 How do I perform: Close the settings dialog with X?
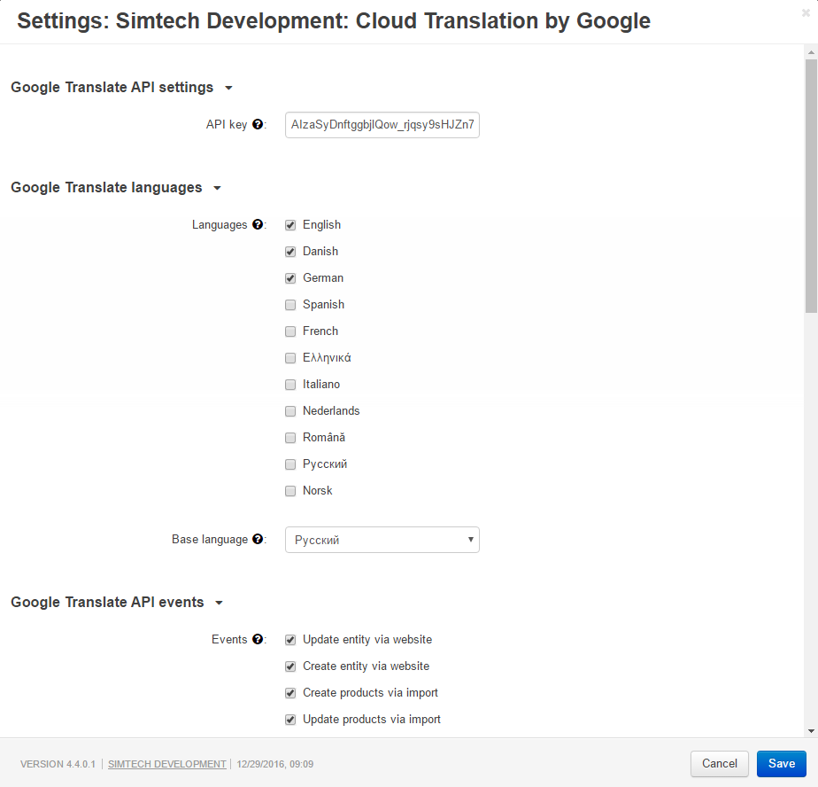click(x=806, y=13)
